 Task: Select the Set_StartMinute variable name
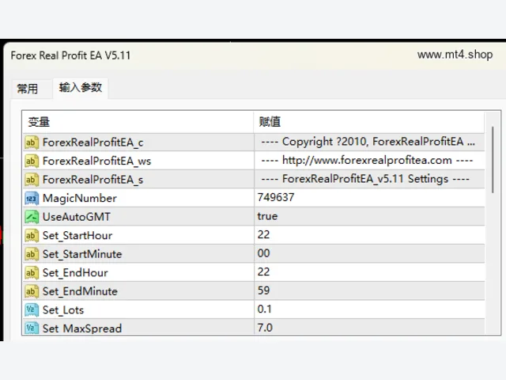pyautogui.click(x=82, y=254)
